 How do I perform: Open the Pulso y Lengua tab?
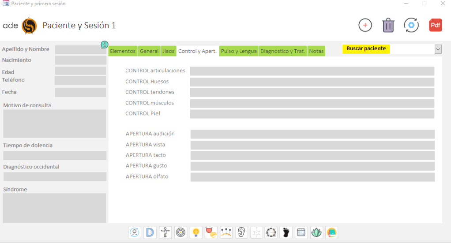click(239, 51)
